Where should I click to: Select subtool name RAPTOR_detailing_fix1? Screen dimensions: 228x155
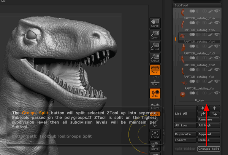pos(199,77)
